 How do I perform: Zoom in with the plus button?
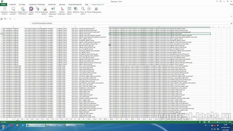[x=226, y=122]
